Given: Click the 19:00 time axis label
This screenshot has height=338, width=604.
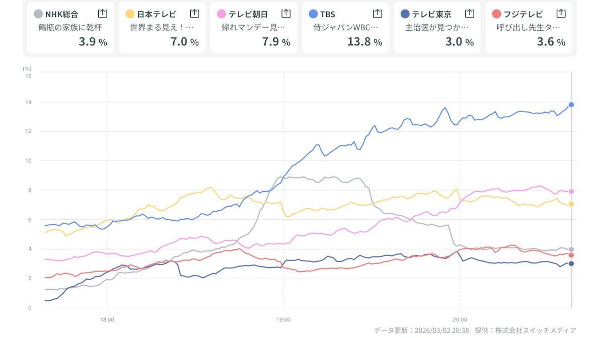Looking at the screenshot, I should click(x=283, y=319).
